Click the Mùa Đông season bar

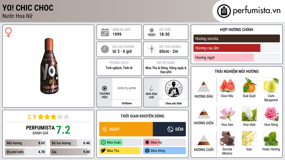click(x=164, y=151)
